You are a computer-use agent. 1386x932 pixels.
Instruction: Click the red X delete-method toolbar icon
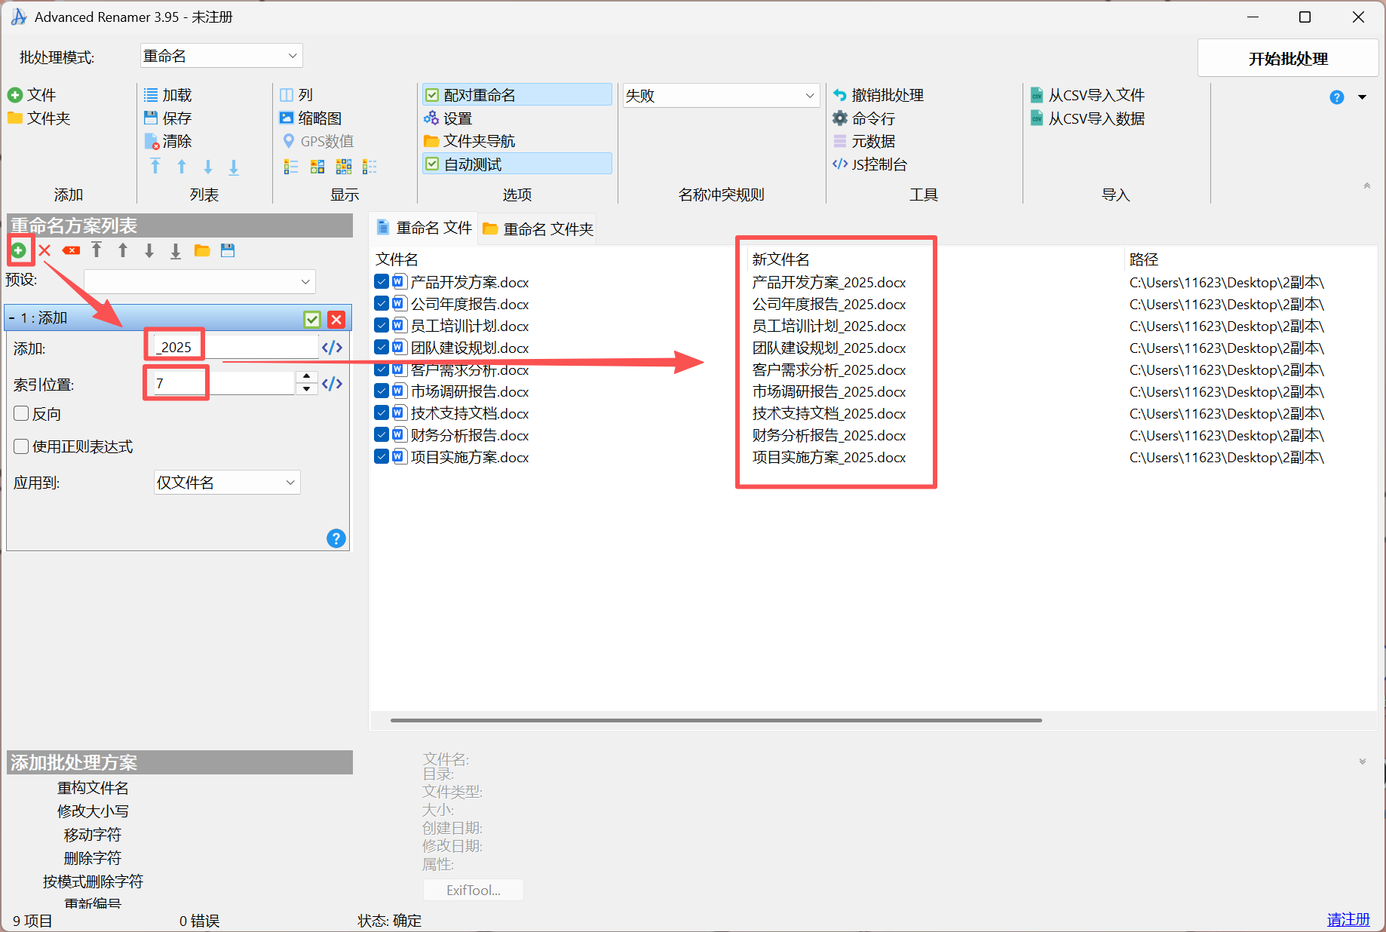tap(44, 250)
